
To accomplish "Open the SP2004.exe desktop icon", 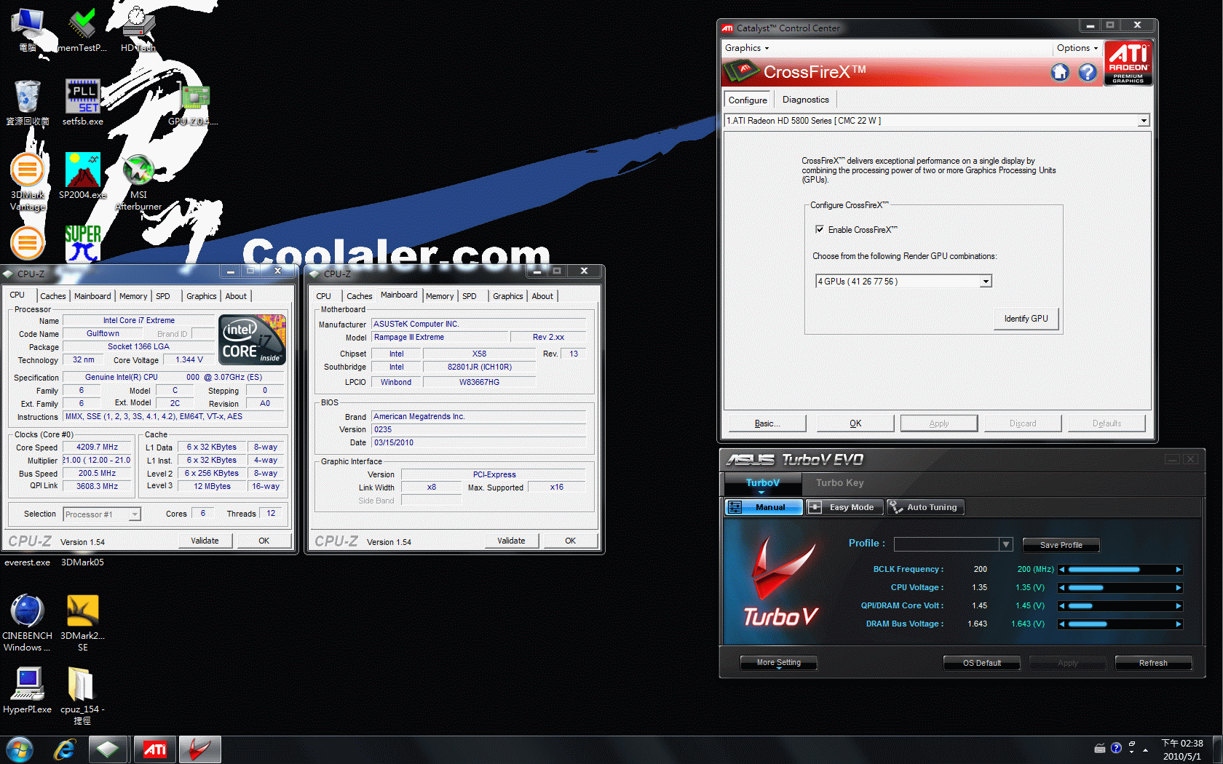I will tap(82, 176).
